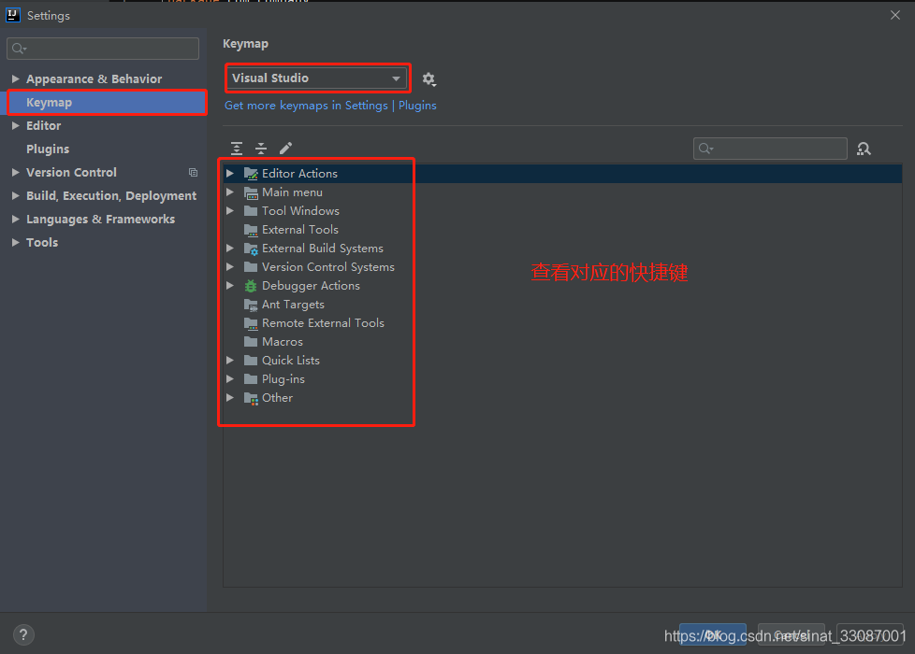Viewport: 915px width, 654px height.
Task: Click the External Tools folder icon
Action: tap(251, 230)
